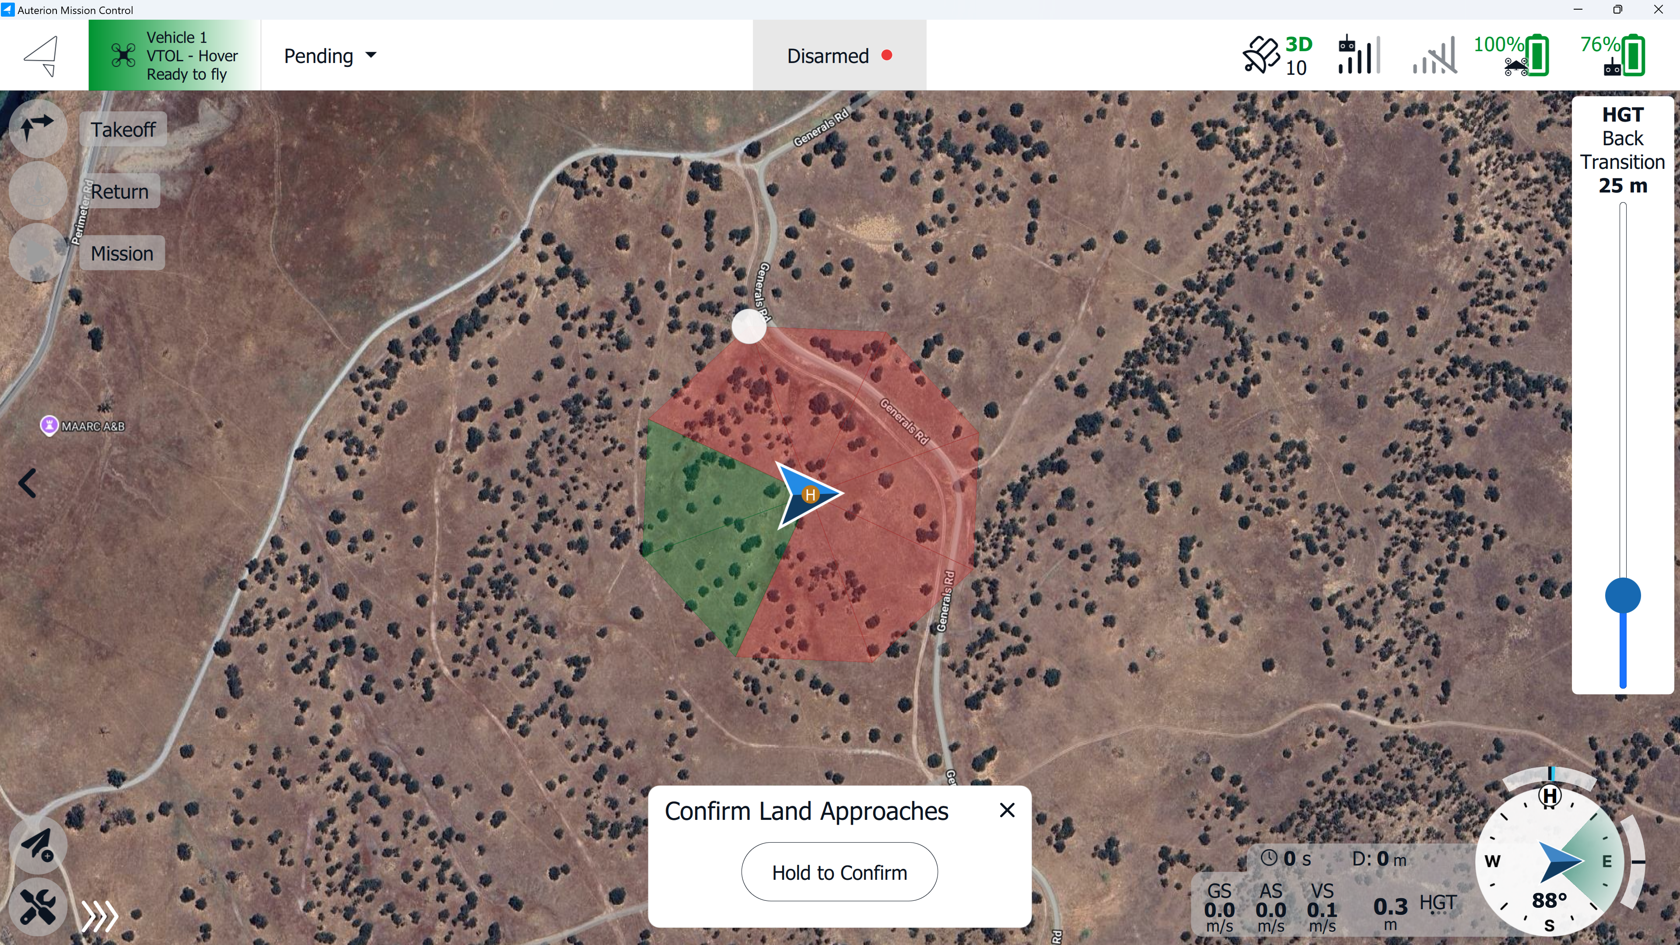Click the telemetry link signal icon
The image size is (1680, 945).
(1435, 56)
